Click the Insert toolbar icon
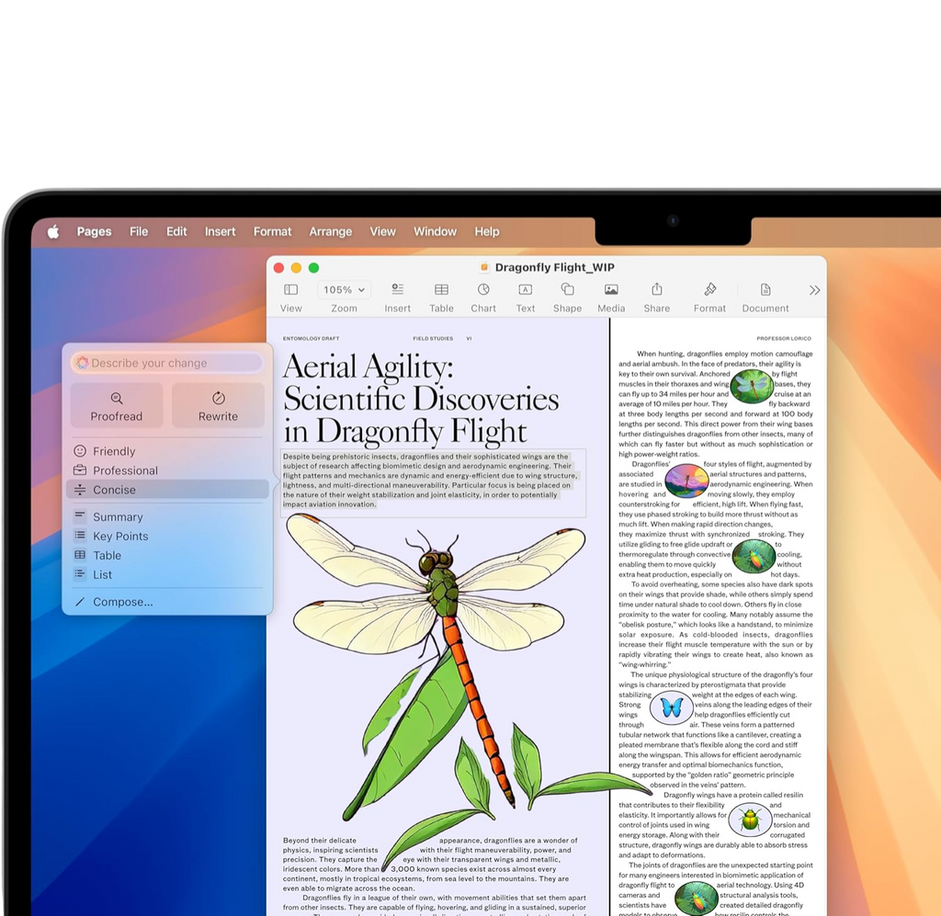 tap(397, 289)
